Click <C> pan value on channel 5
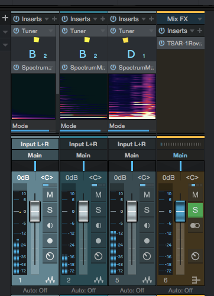214x296 pixels. pos(144,177)
